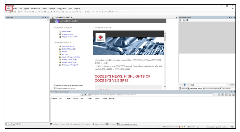The height and width of the screenshot is (132, 240).
Task: Click the Delete X toolbar icon
Action: point(36,12)
